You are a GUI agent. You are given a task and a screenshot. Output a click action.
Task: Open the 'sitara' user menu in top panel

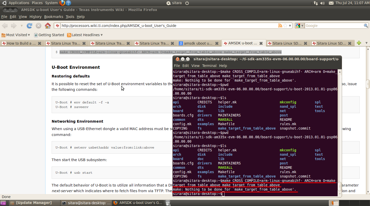tap(174, 3)
